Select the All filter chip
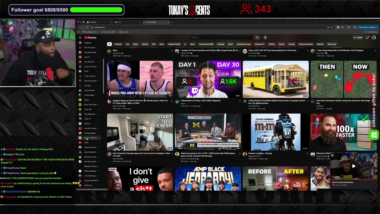This screenshot has width=380, height=214. coord(109,44)
